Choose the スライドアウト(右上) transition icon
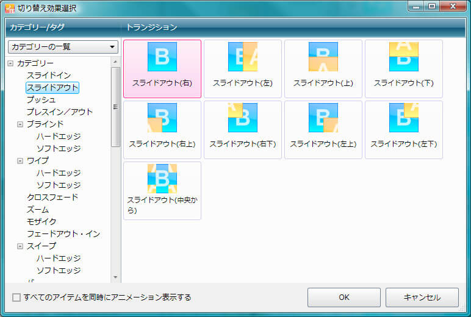 [x=162, y=118]
